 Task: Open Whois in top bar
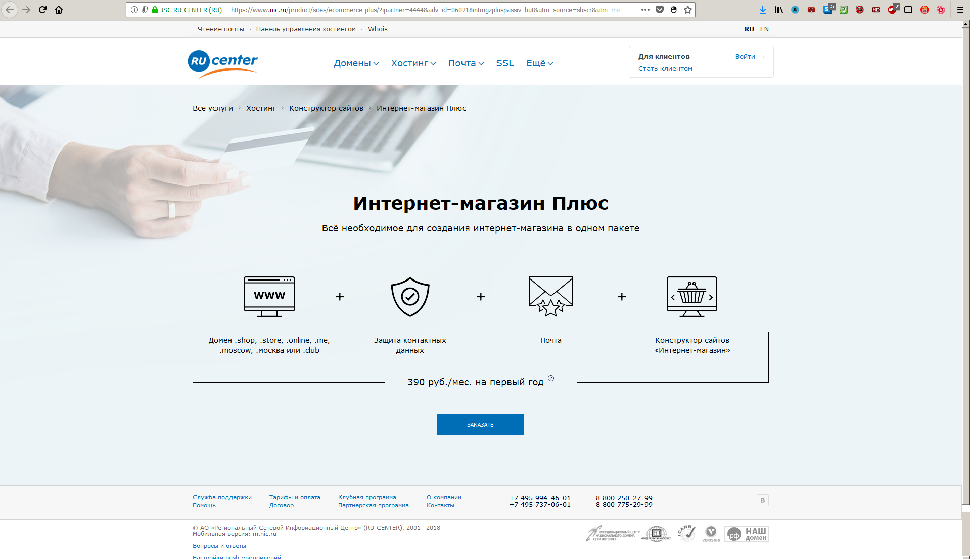[378, 29]
